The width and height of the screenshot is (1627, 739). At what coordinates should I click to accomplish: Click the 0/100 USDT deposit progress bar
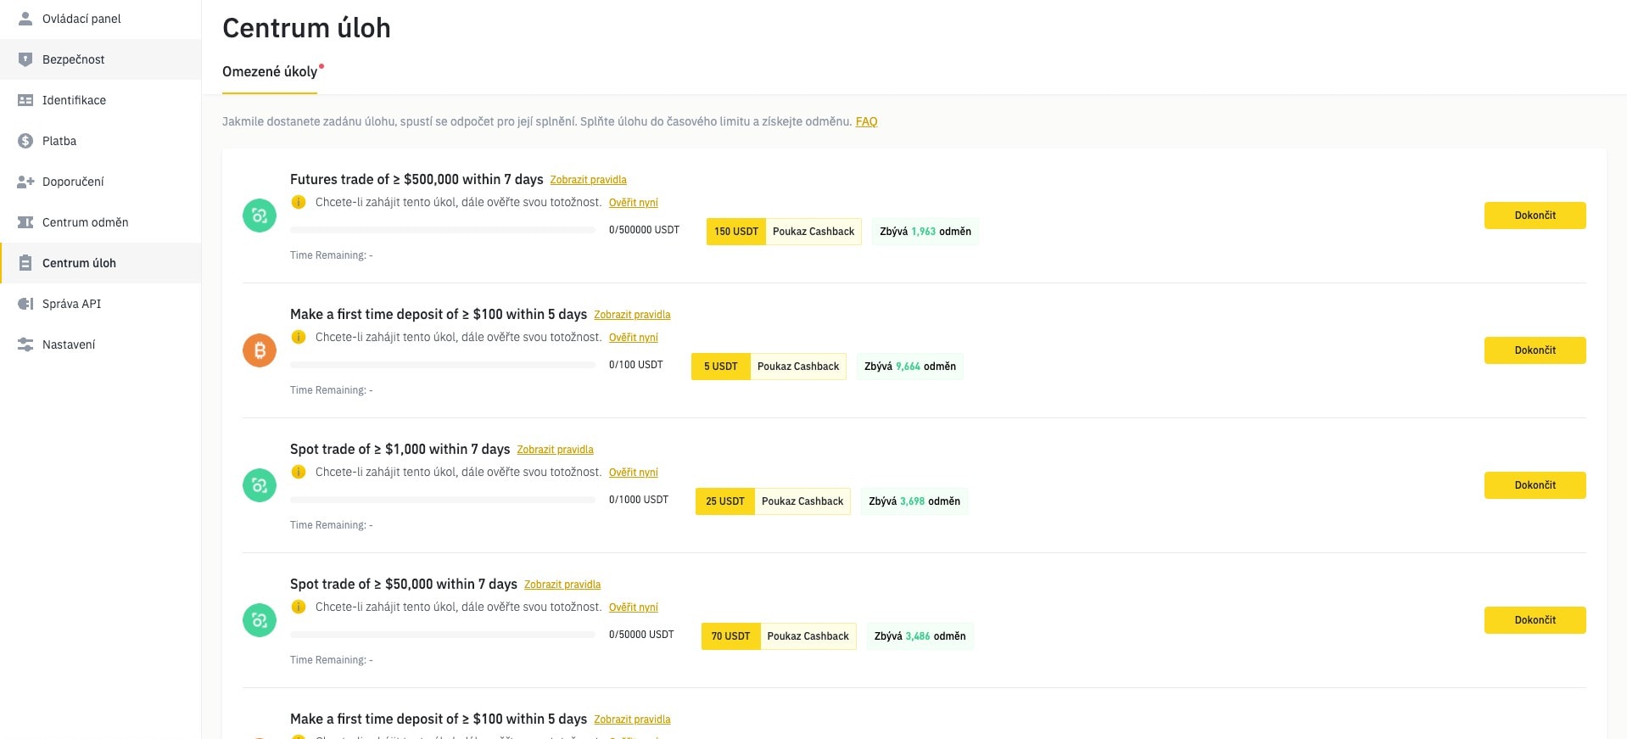[442, 365]
